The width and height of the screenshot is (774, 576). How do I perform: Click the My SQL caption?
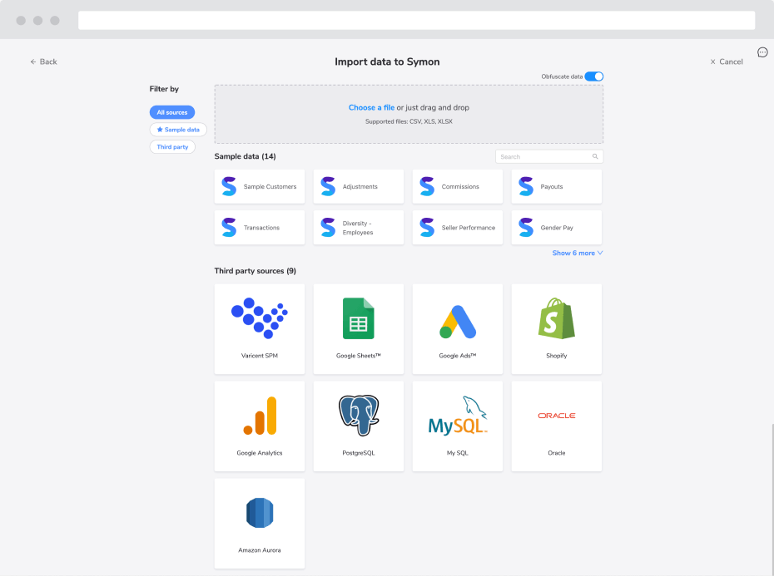click(x=458, y=453)
